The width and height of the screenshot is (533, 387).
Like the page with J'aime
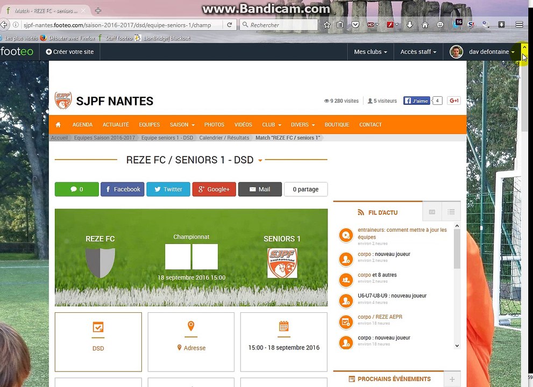click(417, 101)
